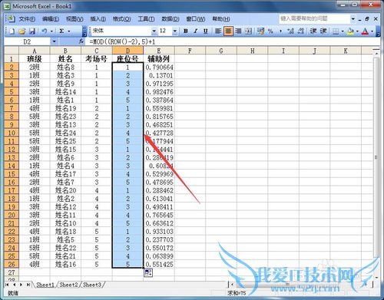Click the standard toolbar options chevron
This screenshot has height=300, width=384.
(84, 31)
